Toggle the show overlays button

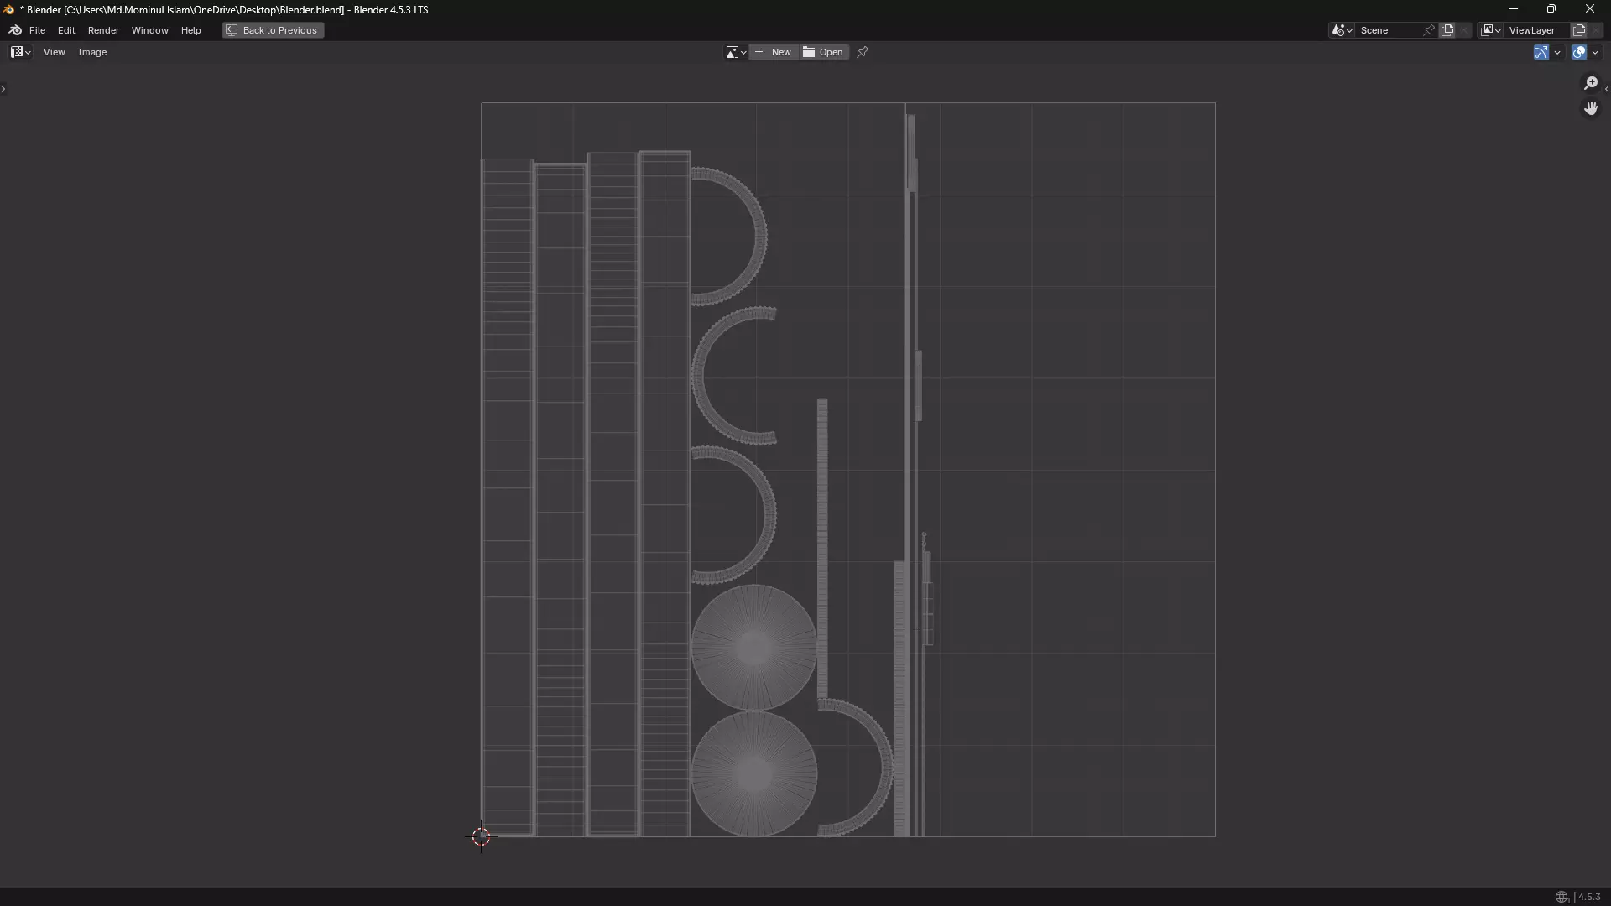1578,52
